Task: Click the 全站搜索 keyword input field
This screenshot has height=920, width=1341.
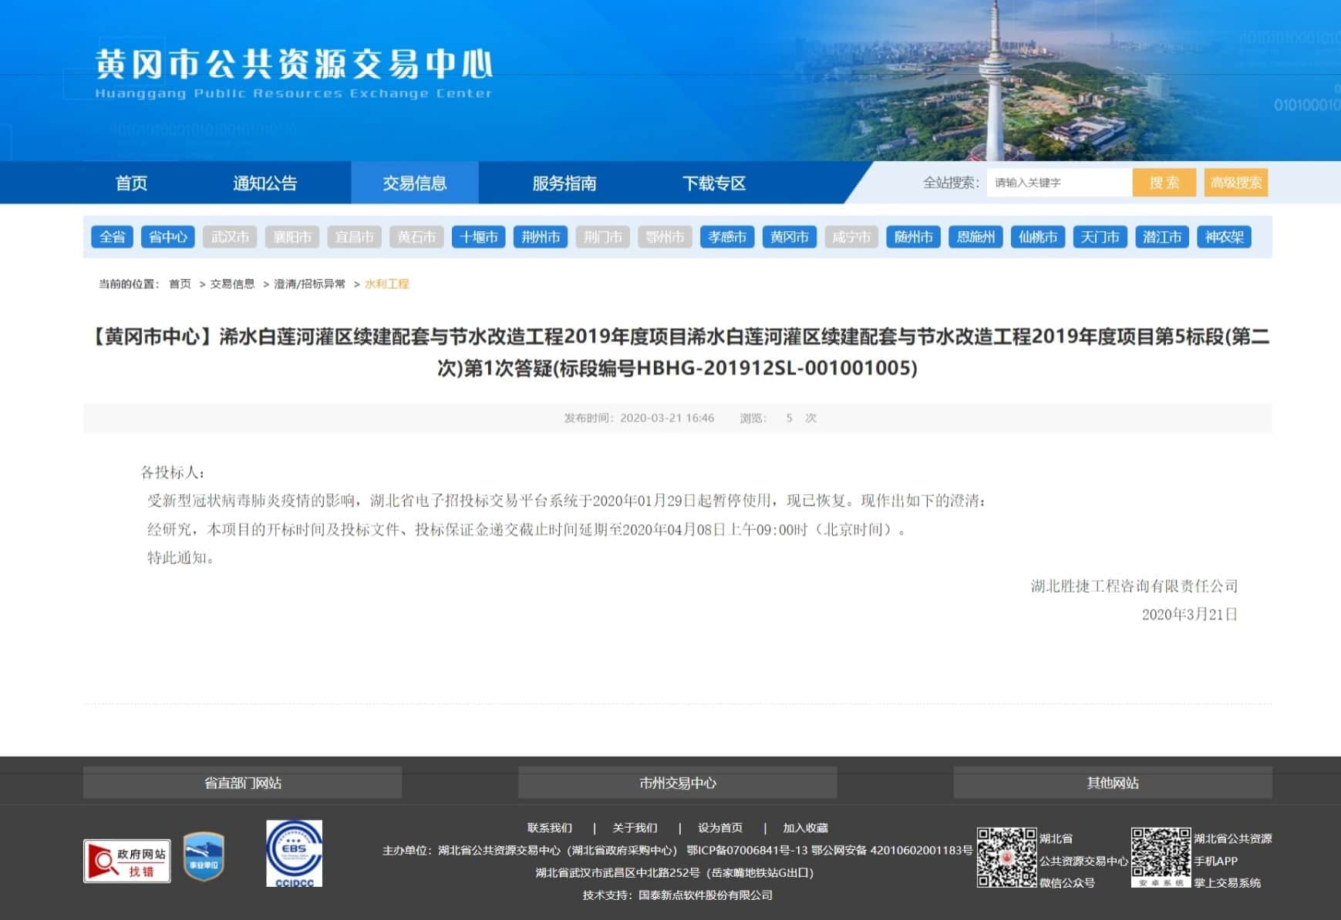Action: (x=1058, y=183)
